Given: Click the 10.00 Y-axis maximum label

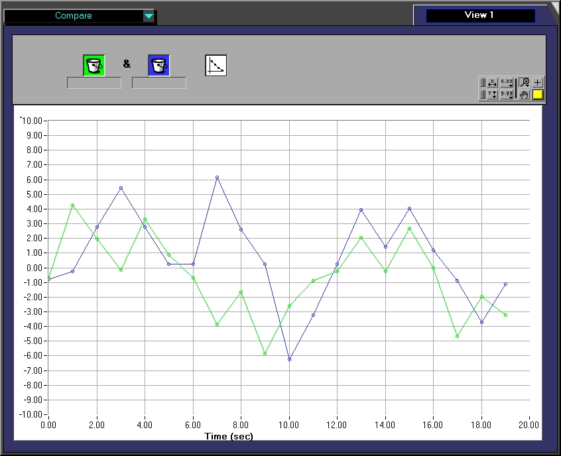Looking at the screenshot, I should pyautogui.click(x=31, y=121).
